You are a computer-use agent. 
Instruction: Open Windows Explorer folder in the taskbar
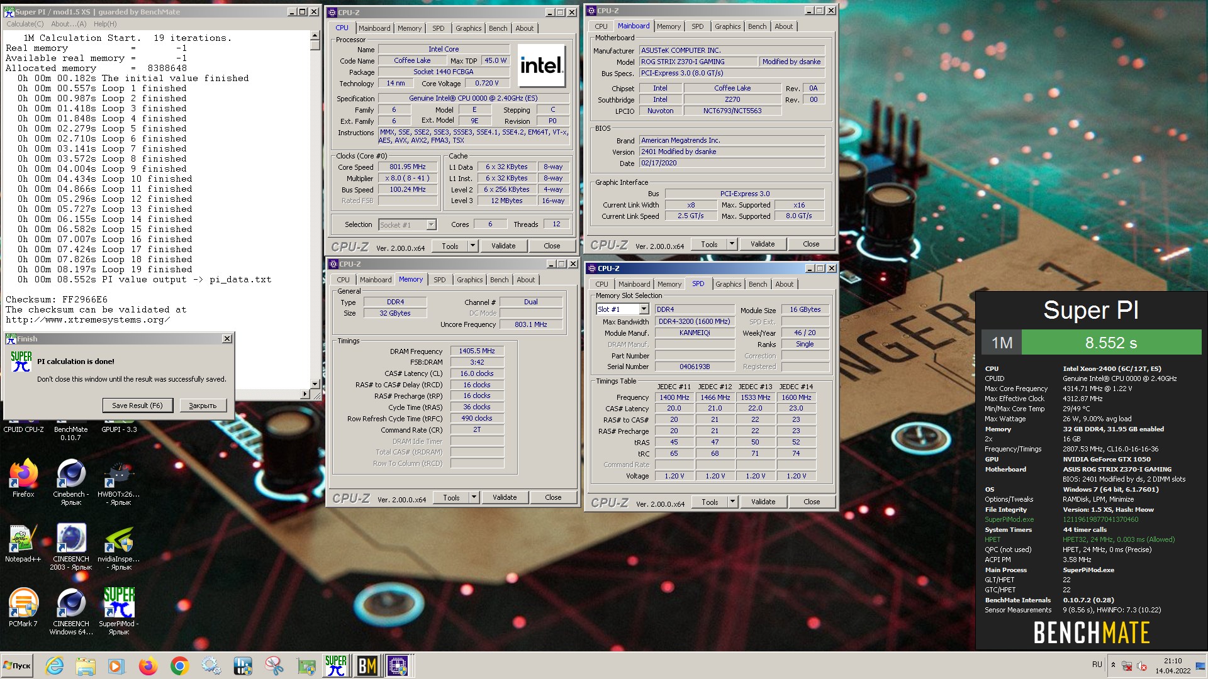[x=85, y=666]
